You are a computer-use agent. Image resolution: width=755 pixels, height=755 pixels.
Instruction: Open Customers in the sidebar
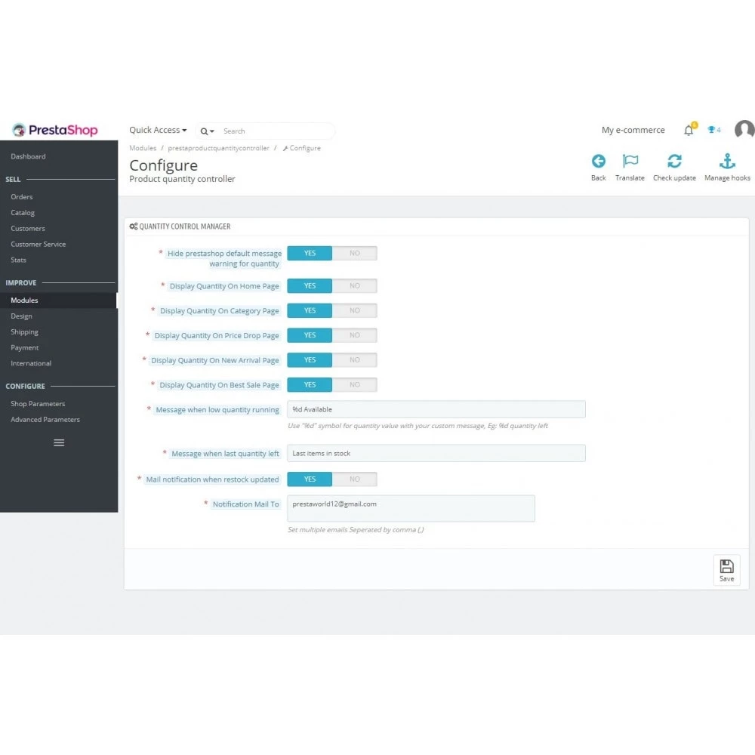click(27, 228)
